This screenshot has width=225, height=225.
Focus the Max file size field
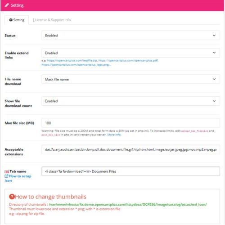tap(130, 123)
